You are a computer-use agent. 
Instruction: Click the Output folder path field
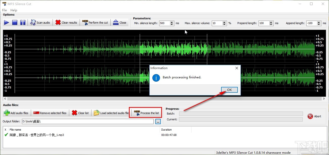click(88, 121)
